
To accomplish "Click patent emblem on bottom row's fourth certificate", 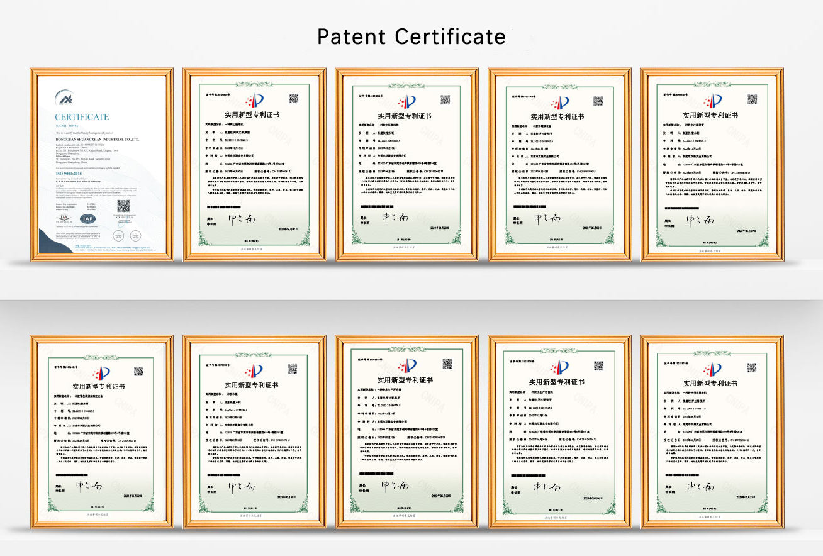I will click(560, 369).
